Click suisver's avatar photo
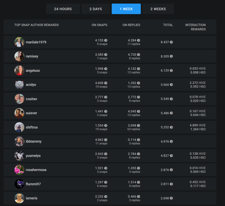225x206 pixels. [19, 113]
